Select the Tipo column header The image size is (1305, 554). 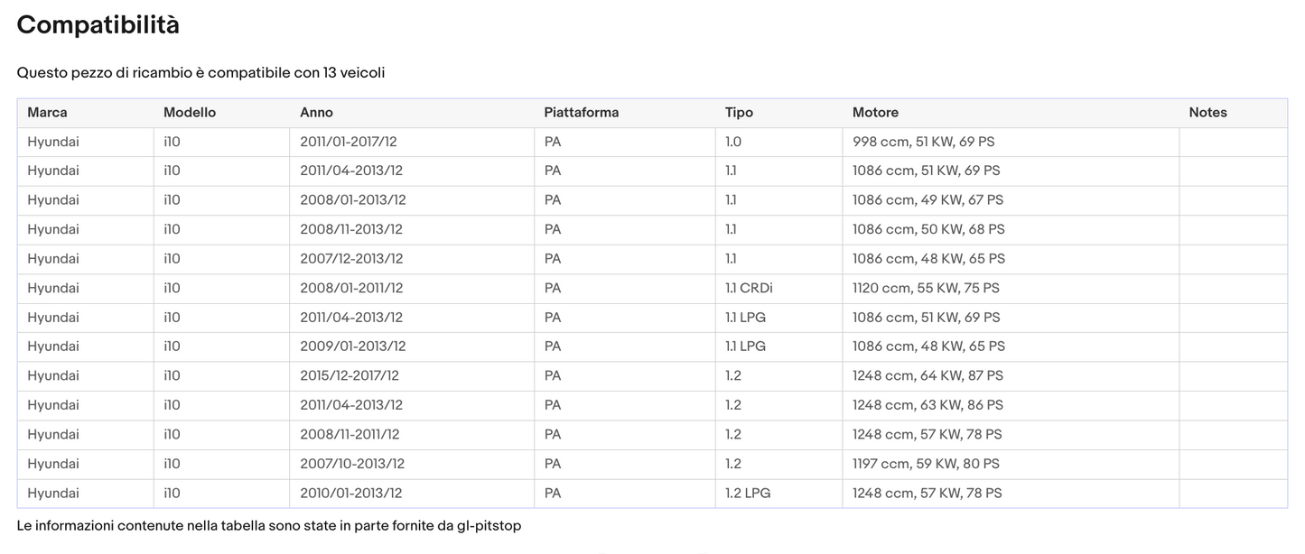click(739, 113)
